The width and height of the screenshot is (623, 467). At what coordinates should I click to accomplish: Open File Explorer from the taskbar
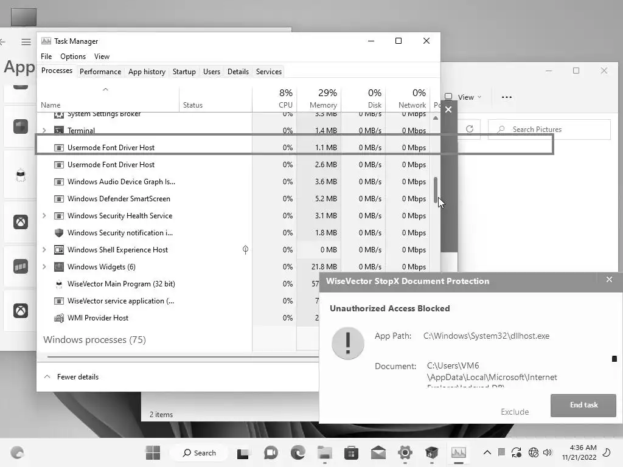tap(325, 452)
